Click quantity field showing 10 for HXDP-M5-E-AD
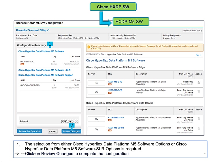 96,83
